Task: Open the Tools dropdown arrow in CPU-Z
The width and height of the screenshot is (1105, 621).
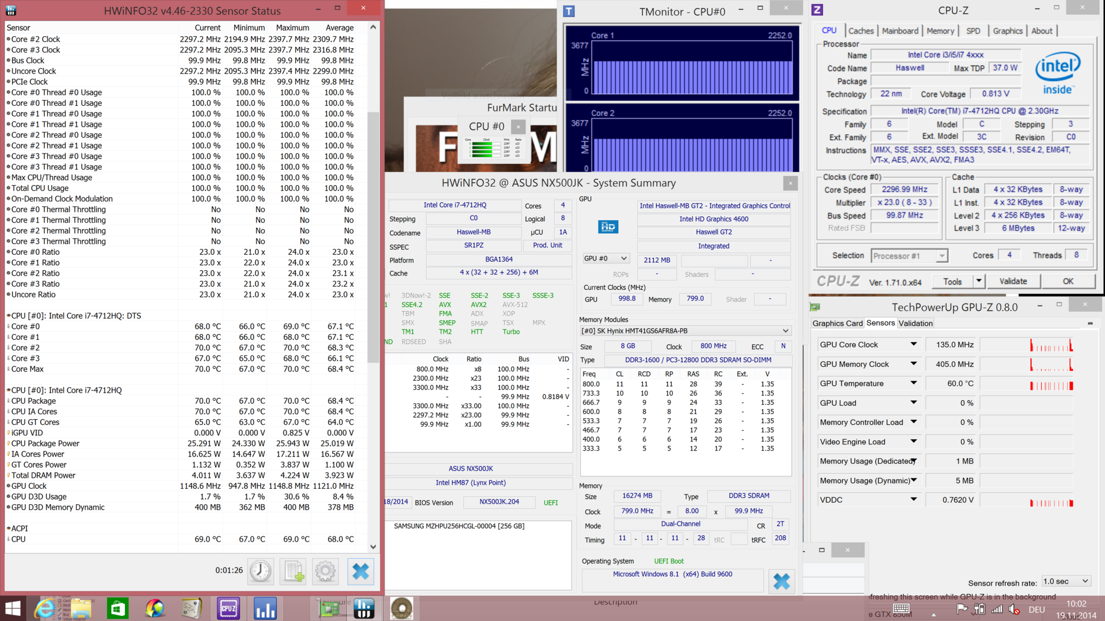Action: 978,281
